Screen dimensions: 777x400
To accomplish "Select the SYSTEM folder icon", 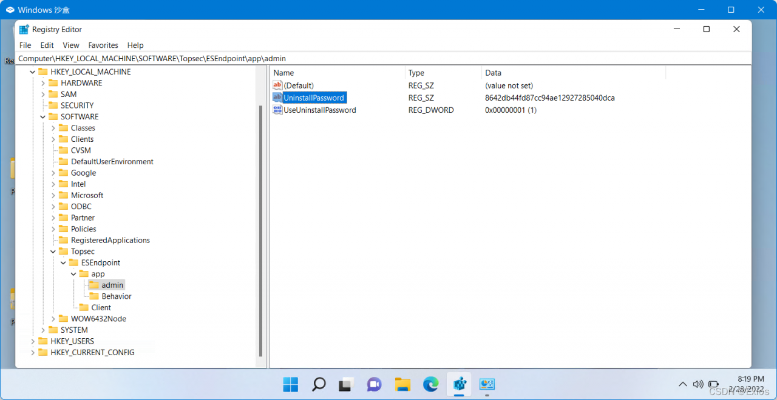I will coord(53,330).
